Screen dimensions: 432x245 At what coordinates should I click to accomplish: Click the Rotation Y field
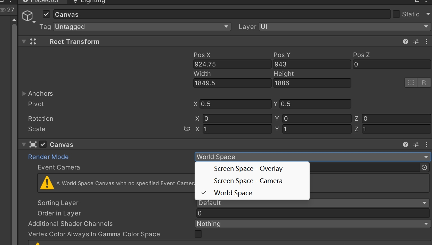coord(317,119)
